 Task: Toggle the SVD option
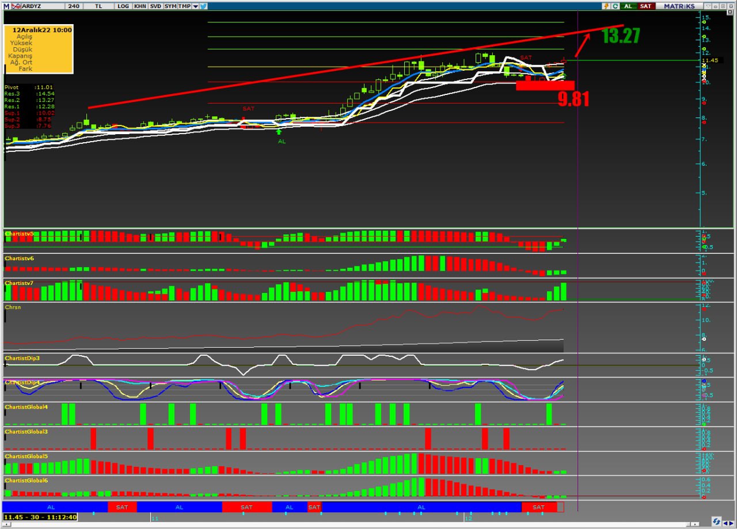pyautogui.click(x=155, y=6)
